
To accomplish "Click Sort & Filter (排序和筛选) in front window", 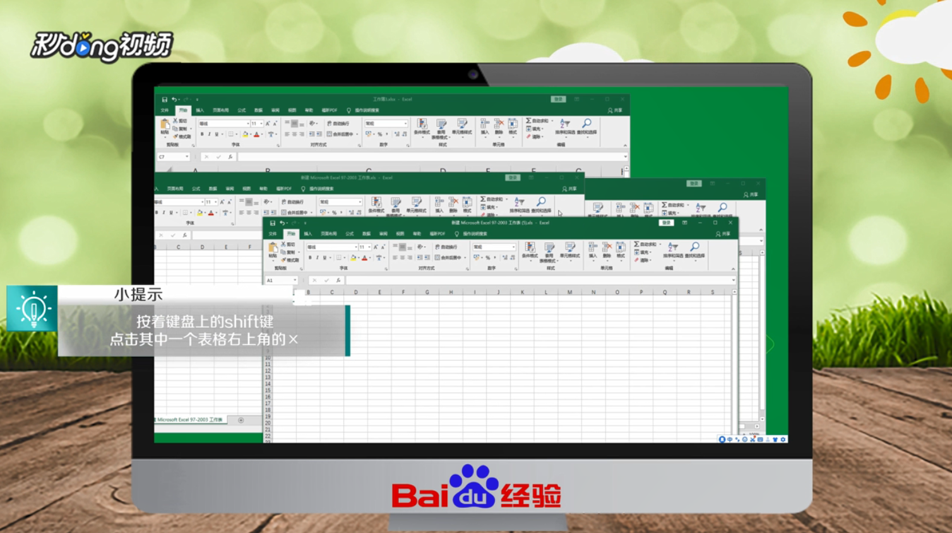I will point(673,250).
